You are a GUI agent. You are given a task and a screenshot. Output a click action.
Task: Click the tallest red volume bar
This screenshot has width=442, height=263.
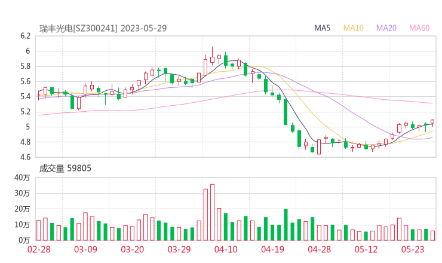click(x=212, y=212)
